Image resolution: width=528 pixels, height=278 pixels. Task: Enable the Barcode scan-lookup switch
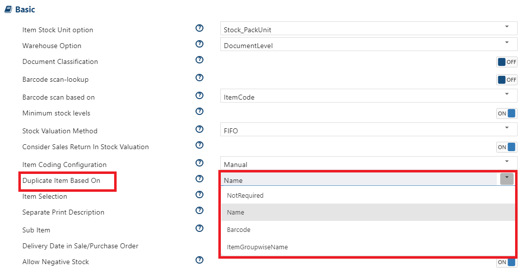[507, 80]
